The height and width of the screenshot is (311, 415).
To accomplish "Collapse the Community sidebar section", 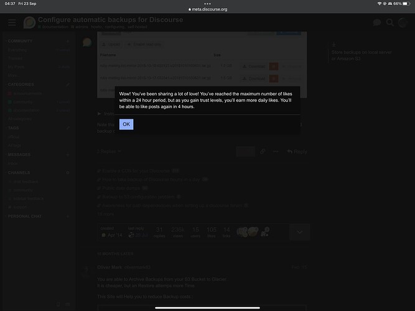I will [20, 41].
